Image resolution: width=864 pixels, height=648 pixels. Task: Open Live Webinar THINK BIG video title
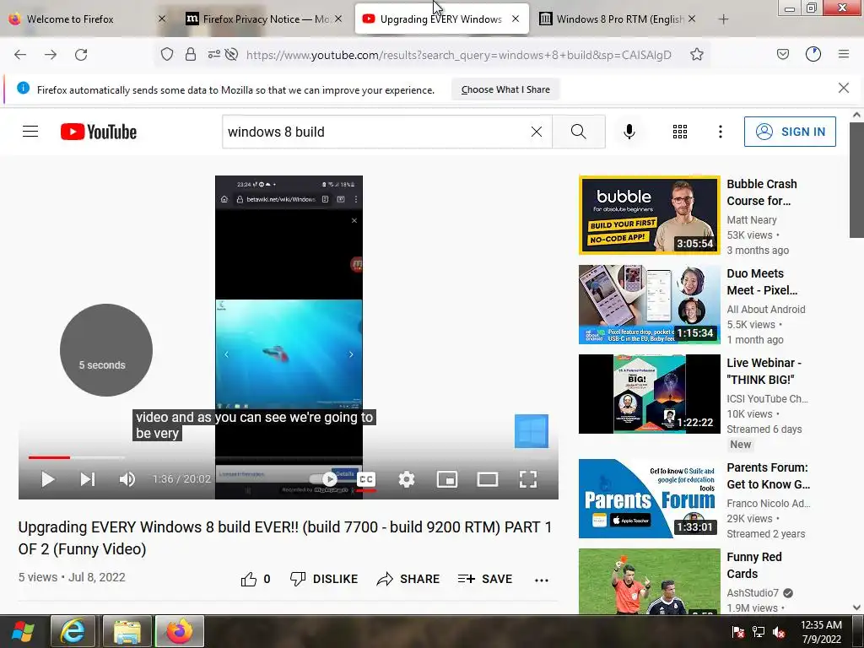point(764,371)
